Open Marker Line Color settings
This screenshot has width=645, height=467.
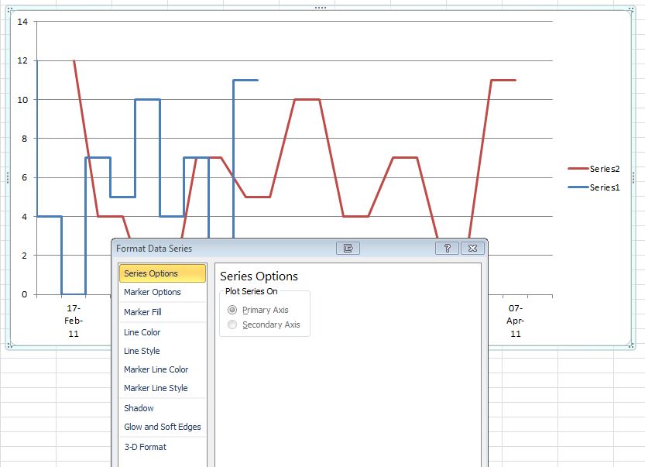tap(156, 369)
